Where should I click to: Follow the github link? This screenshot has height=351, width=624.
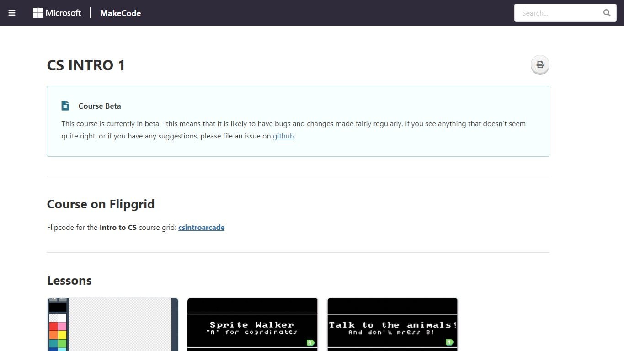click(x=283, y=136)
